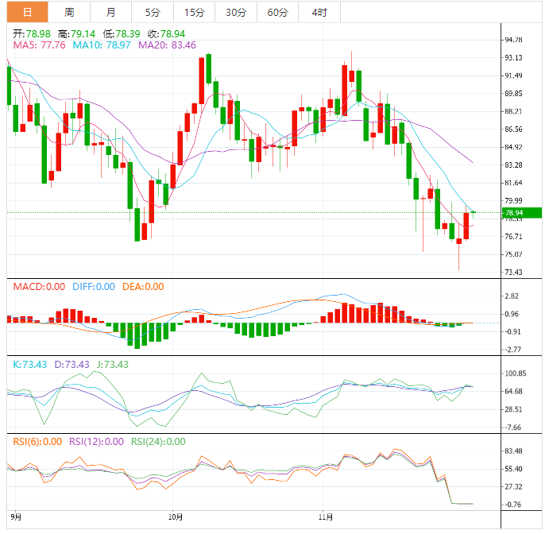Select the RSI(24) indicator label
This screenshot has width=549, height=534.
[158, 442]
